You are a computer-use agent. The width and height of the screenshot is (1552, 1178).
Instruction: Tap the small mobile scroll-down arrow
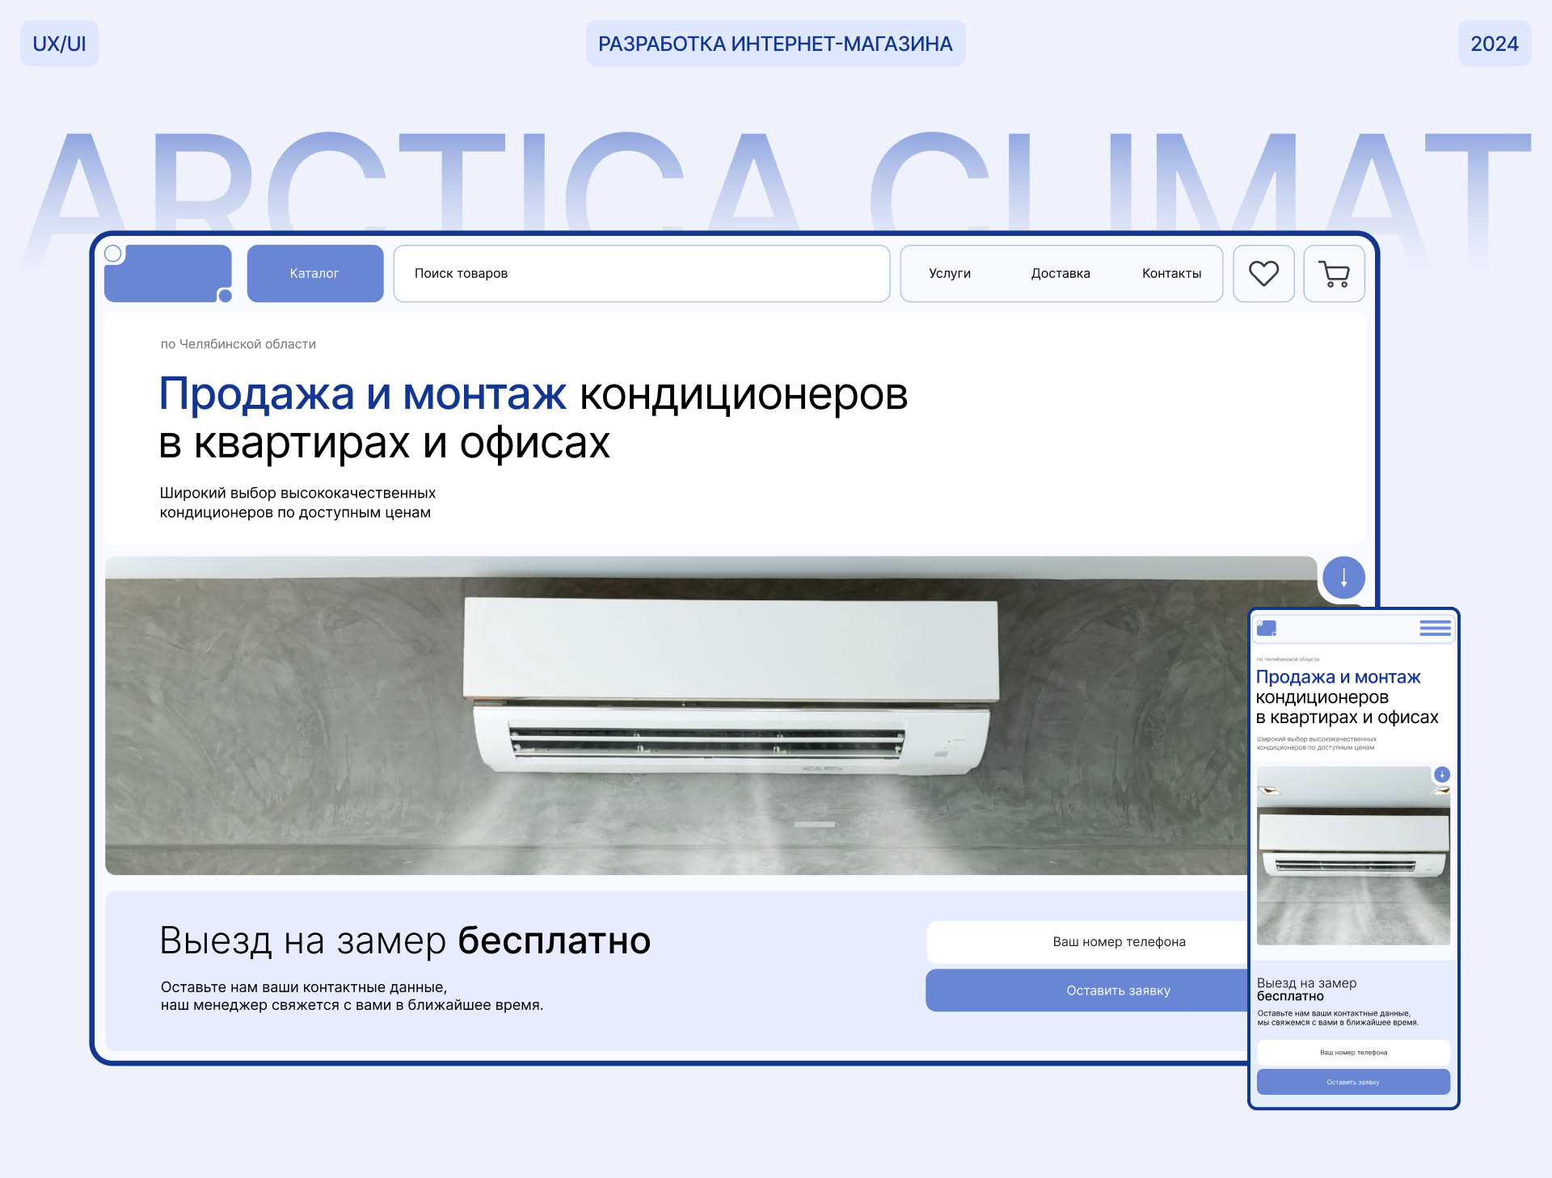click(1441, 774)
